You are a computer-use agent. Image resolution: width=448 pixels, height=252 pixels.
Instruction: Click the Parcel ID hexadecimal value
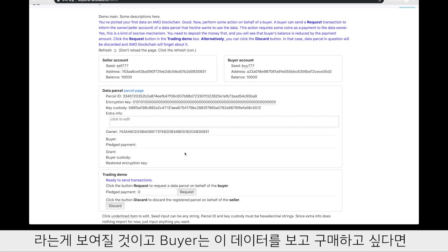point(190,96)
